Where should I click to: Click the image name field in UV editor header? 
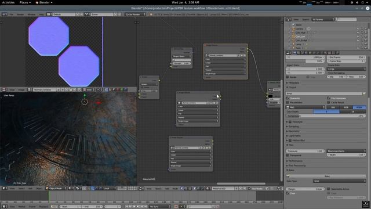(44, 89)
